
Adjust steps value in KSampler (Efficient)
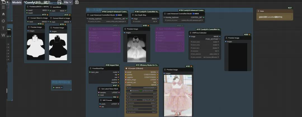tap(141, 94)
